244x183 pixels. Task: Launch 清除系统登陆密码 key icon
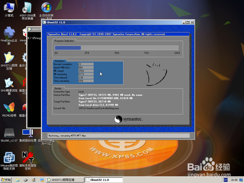pyautogui.click(x=27, y=161)
